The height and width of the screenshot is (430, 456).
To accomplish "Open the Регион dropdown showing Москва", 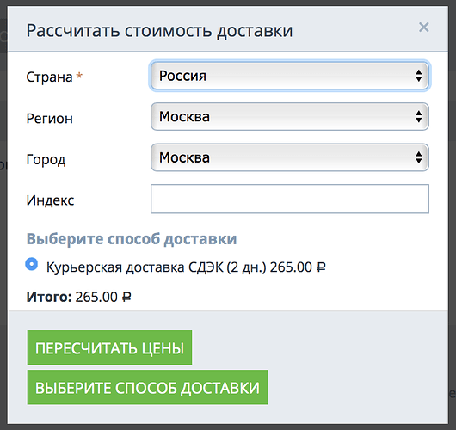I will tap(290, 117).
